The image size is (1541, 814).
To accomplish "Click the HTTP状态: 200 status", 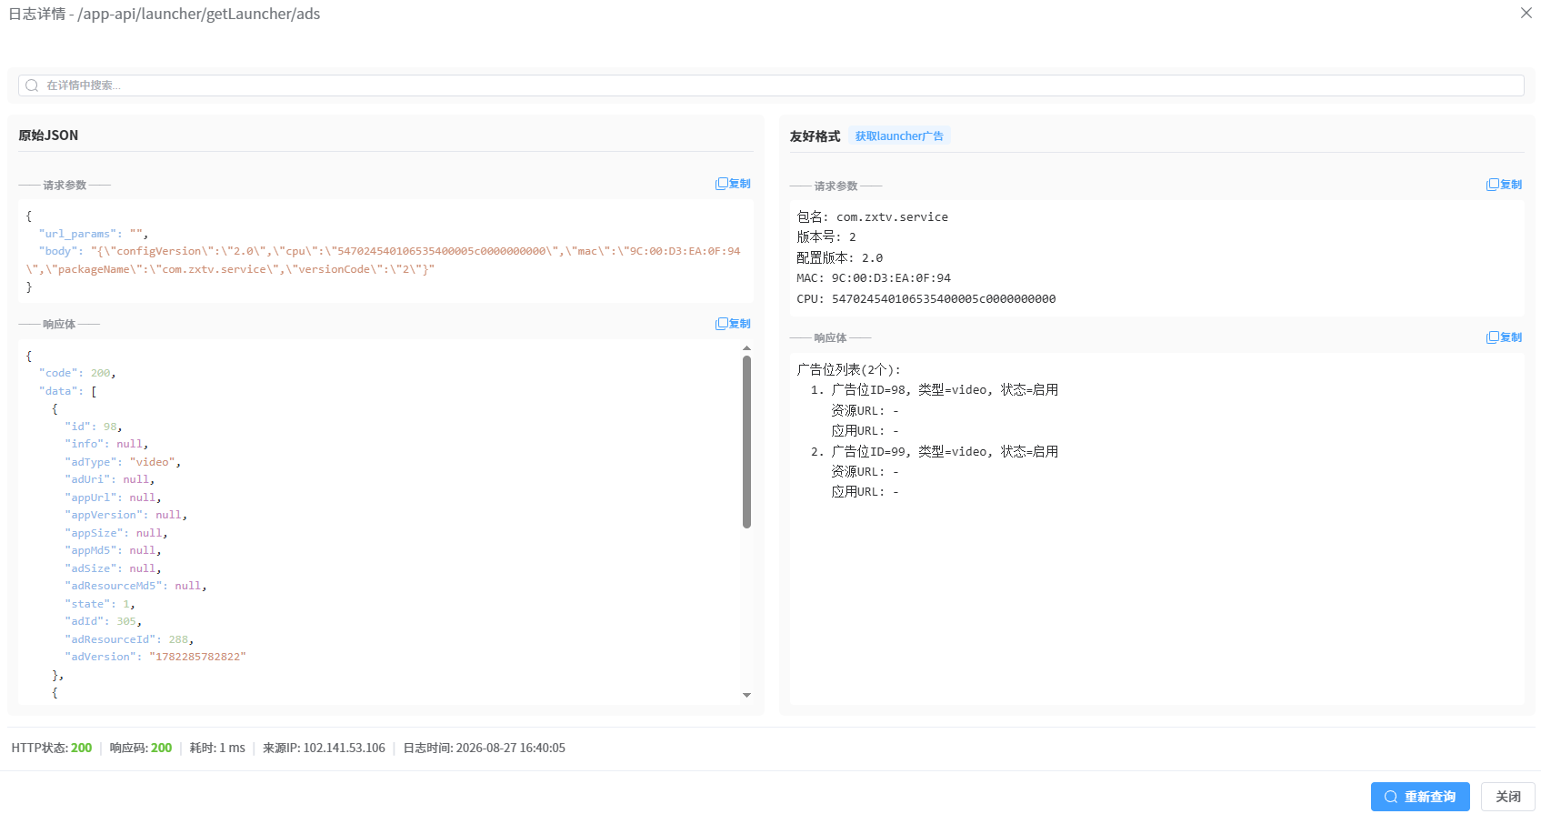I will click(52, 749).
